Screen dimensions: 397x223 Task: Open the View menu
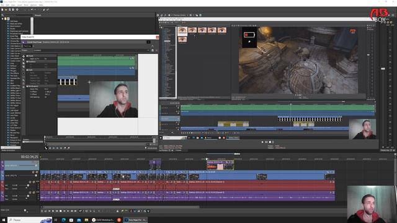click(x=13, y=5)
